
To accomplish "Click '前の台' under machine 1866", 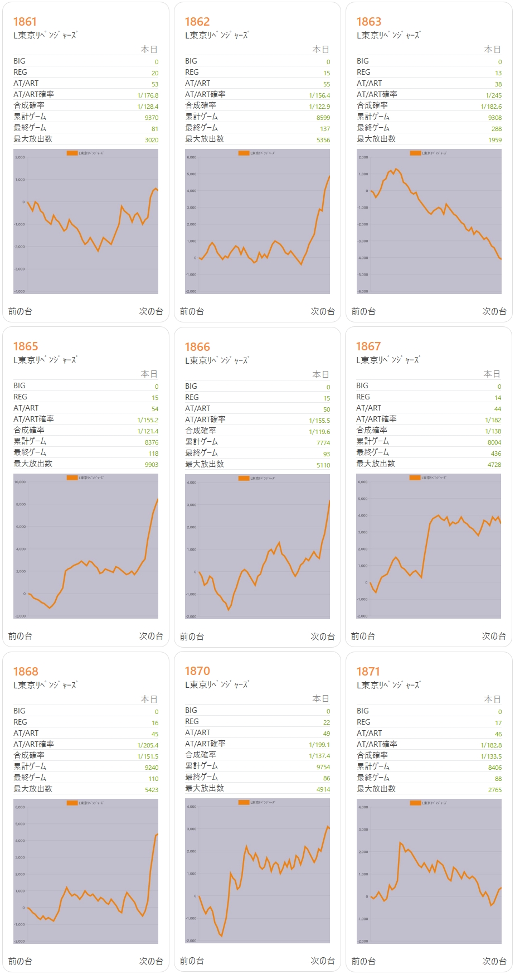I will click(192, 637).
